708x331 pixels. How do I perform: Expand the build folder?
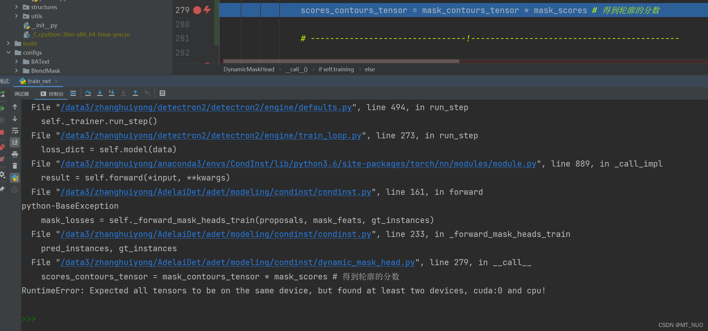click(8, 43)
